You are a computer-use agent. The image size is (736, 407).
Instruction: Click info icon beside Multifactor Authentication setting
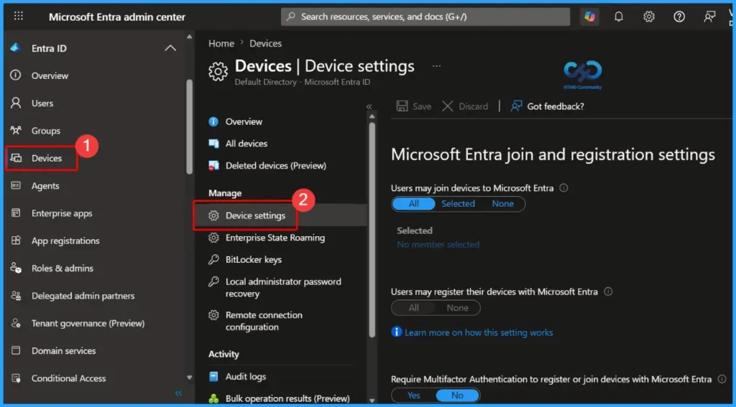pyautogui.click(x=722, y=379)
